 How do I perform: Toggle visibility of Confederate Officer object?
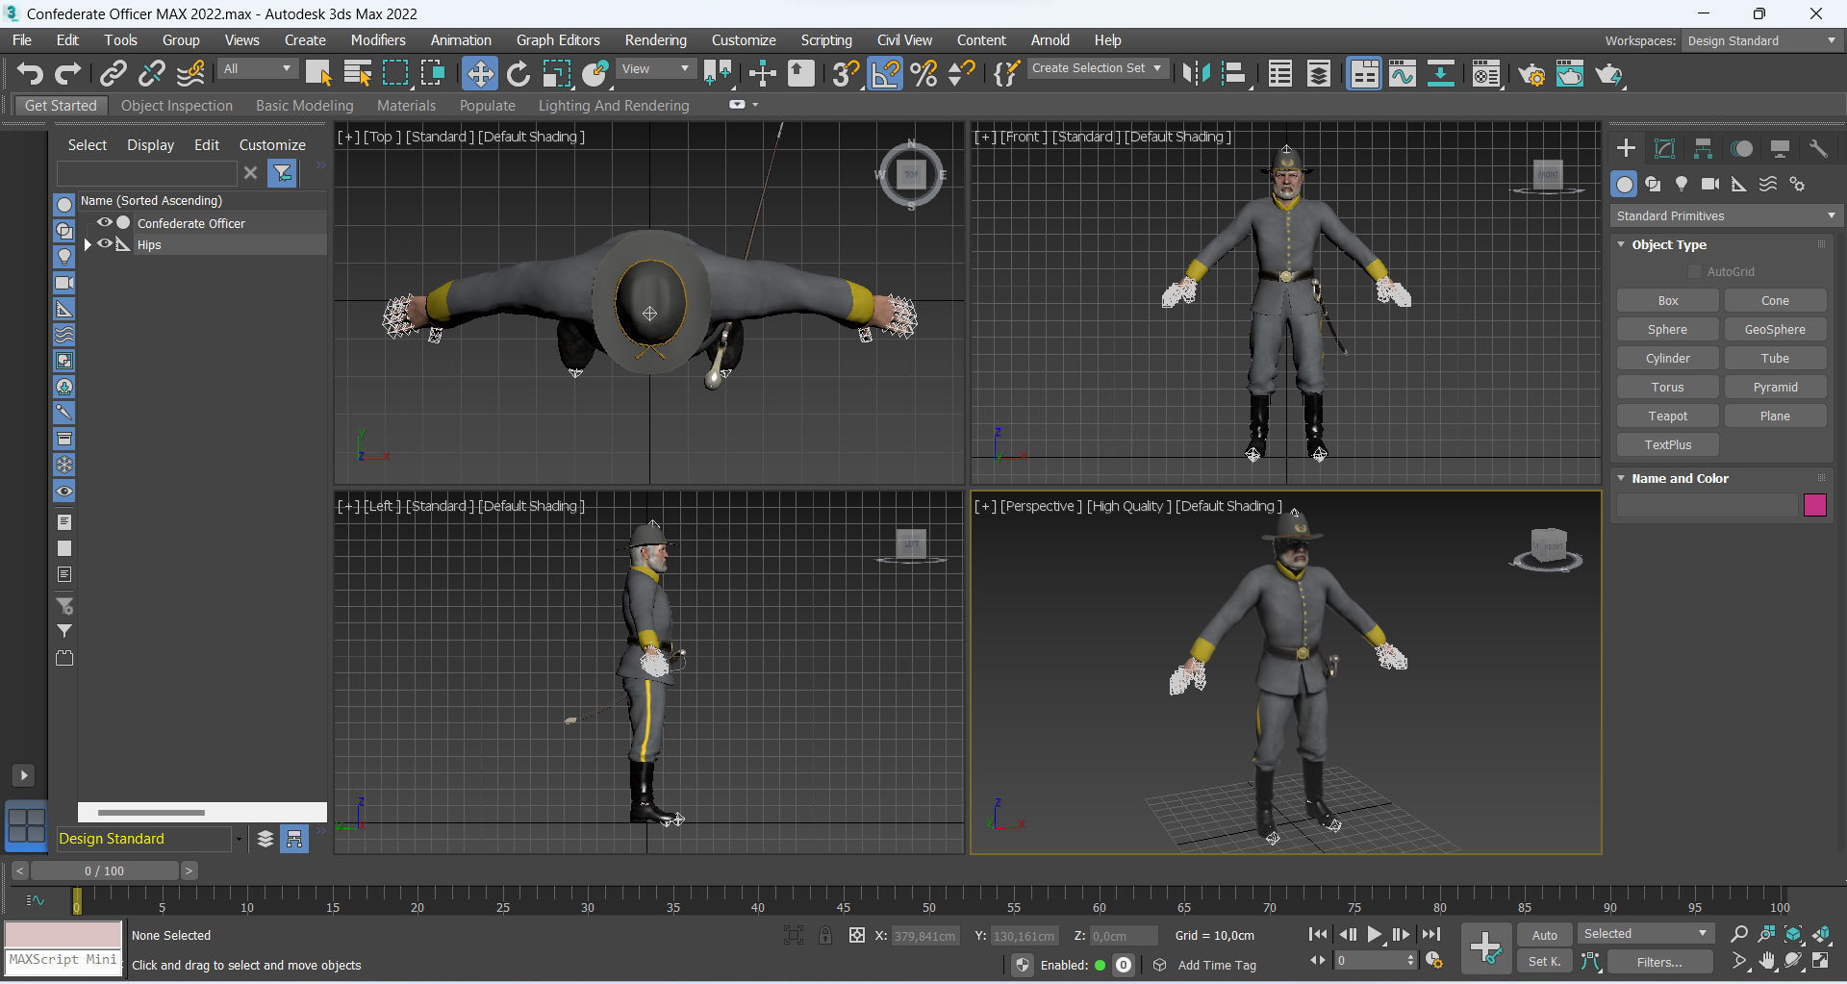[105, 222]
